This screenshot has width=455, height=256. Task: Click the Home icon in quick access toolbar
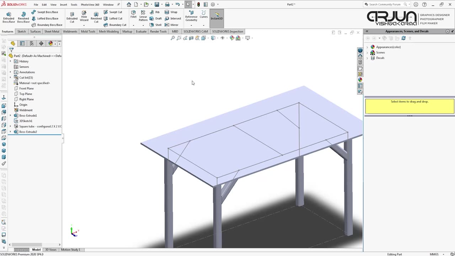point(129,5)
